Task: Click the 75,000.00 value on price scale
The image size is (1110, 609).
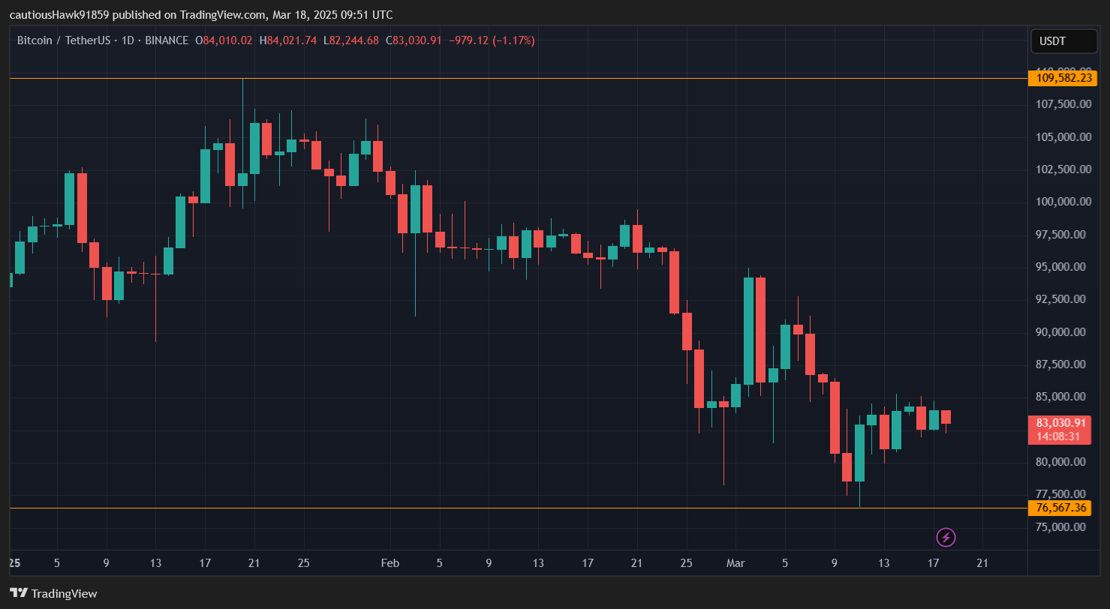Action: coord(1060,526)
